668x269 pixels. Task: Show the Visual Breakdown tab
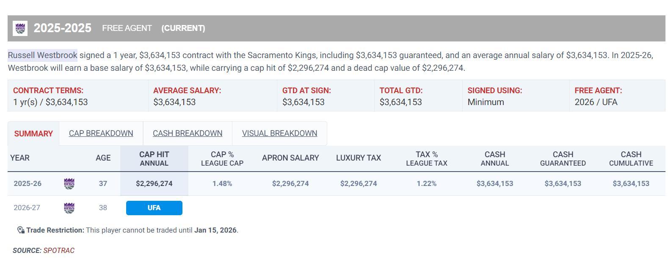click(x=279, y=133)
